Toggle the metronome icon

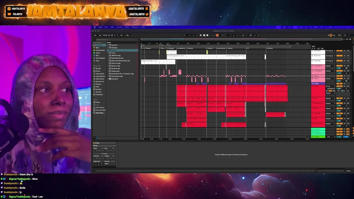121,35
